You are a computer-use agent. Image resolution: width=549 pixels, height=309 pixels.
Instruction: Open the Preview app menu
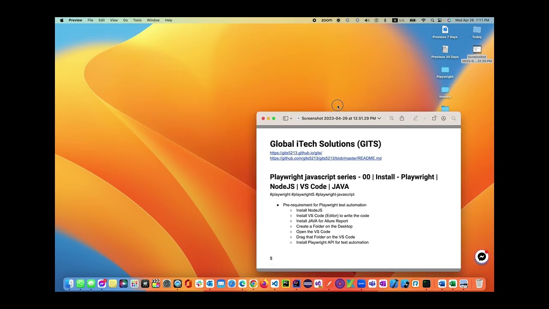click(75, 20)
